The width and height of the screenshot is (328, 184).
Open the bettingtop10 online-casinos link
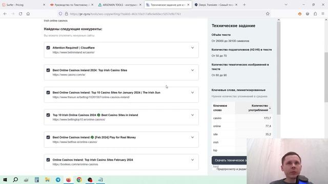coord(78,120)
